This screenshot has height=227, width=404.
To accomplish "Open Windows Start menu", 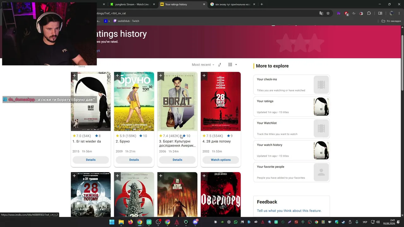I will point(112,222).
